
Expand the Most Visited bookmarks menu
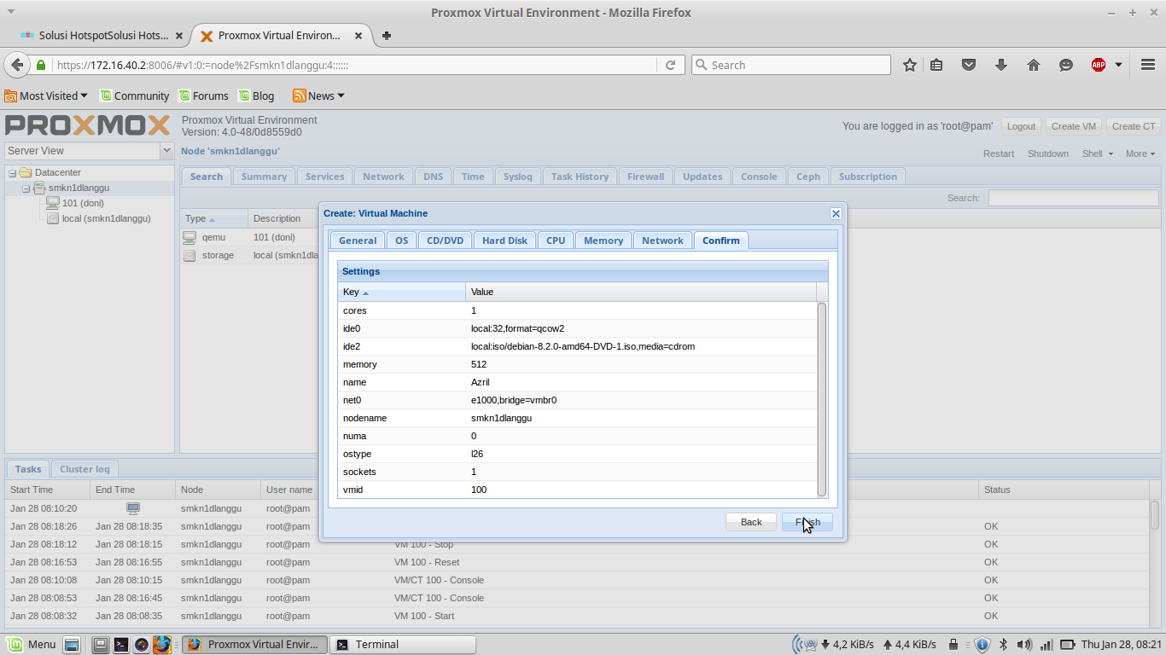click(46, 96)
